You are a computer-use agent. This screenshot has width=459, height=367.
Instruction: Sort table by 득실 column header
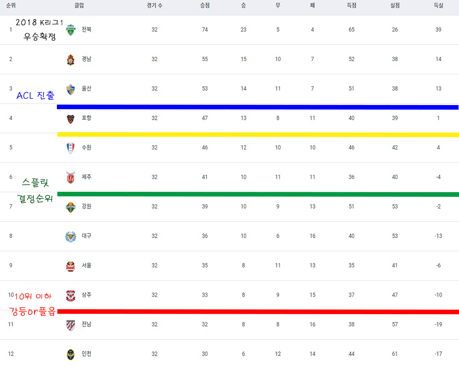438,6
